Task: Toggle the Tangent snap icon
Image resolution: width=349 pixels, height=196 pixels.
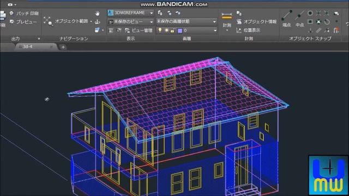Action: (327, 22)
